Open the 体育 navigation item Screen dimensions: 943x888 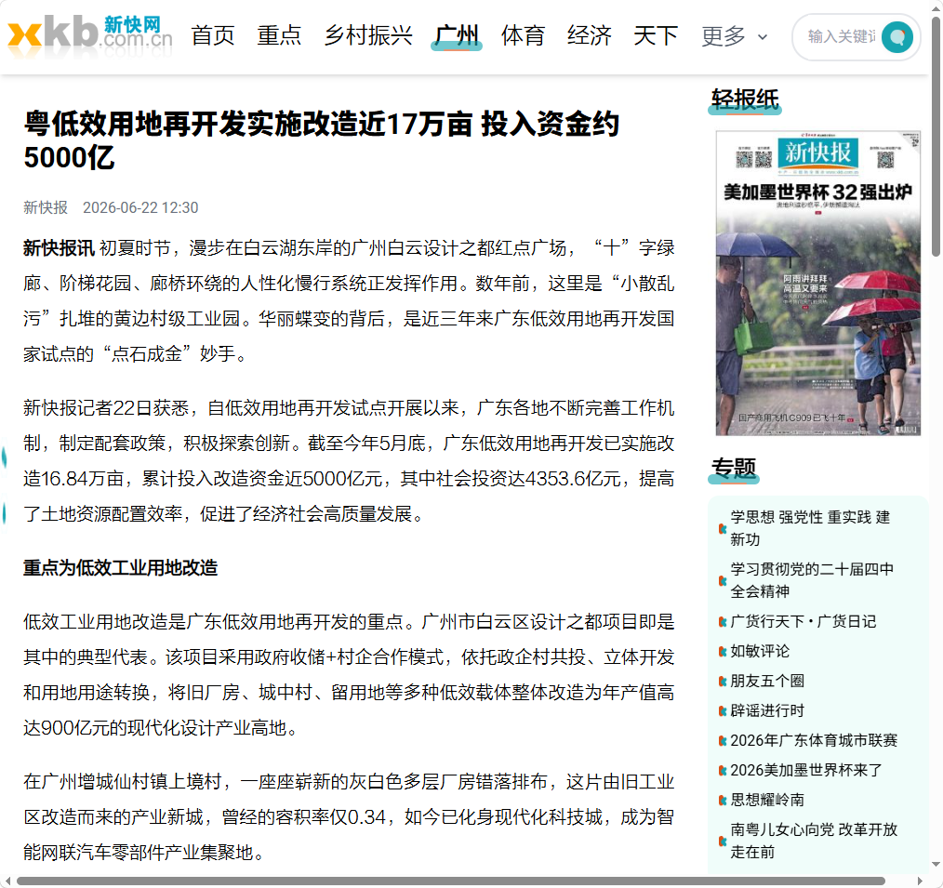click(x=524, y=35)
